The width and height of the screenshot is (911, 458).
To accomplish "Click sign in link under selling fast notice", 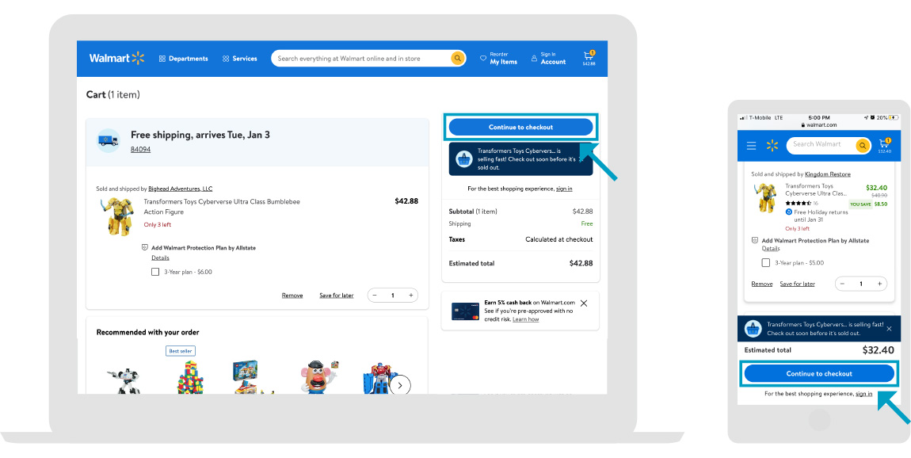I will pos(564,189).
